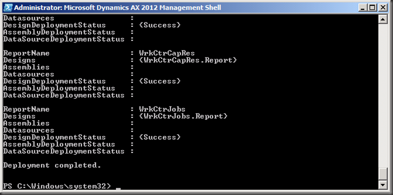Viewport: 393px width, 195px height.
Task: Click the empty scrollbar track above the thumb
Action: [383, 95]
